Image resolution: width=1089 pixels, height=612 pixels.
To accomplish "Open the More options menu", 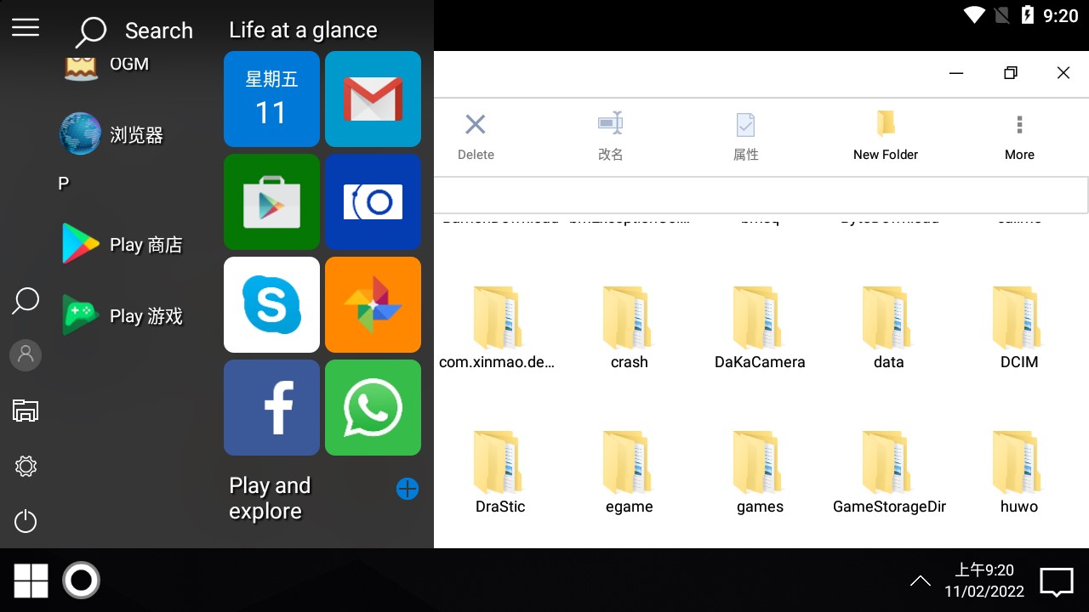I will coord(1019,137).
